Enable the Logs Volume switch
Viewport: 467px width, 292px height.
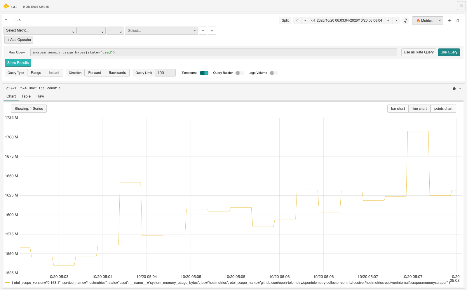(274, 73)
